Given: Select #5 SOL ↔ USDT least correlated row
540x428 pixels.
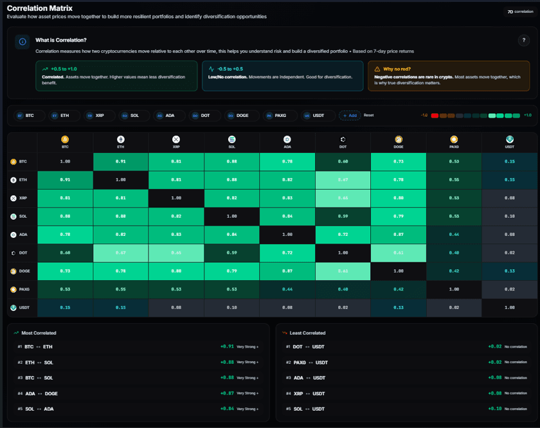Looking at the screenshot, I should click(x=406, y=409).
